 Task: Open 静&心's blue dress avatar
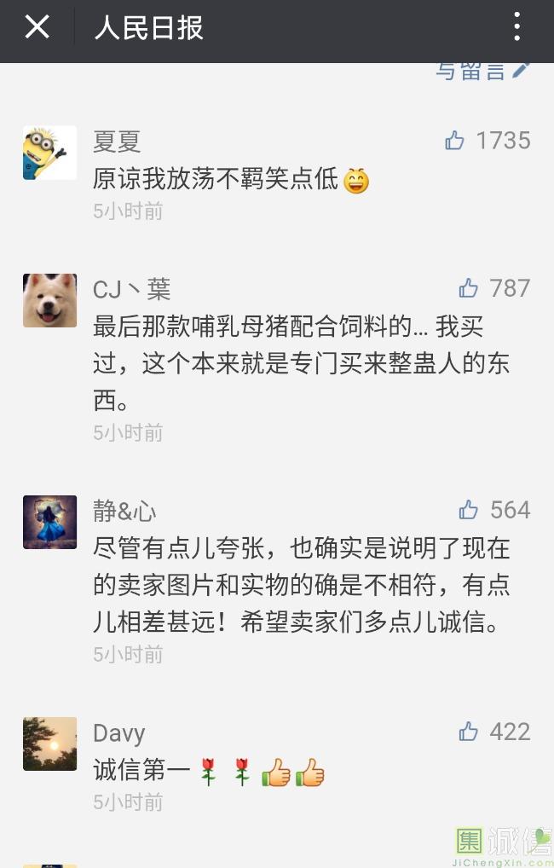(49, 522)
